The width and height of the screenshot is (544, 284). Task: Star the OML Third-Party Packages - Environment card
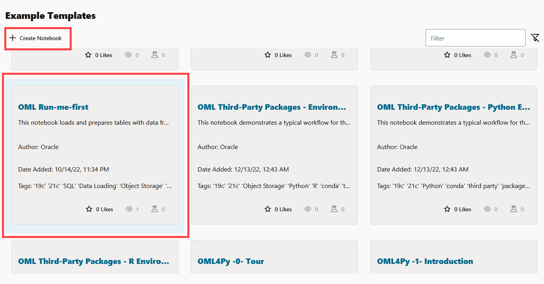click(x=268, y=209)
